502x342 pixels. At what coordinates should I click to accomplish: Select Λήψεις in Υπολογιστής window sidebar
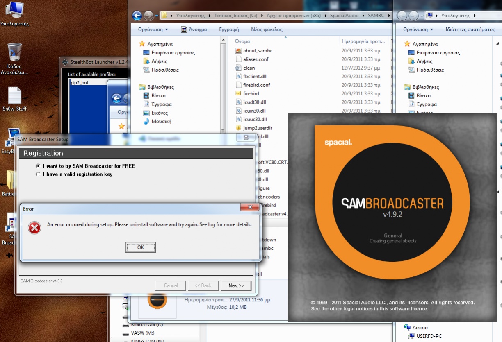pos(420,61)
